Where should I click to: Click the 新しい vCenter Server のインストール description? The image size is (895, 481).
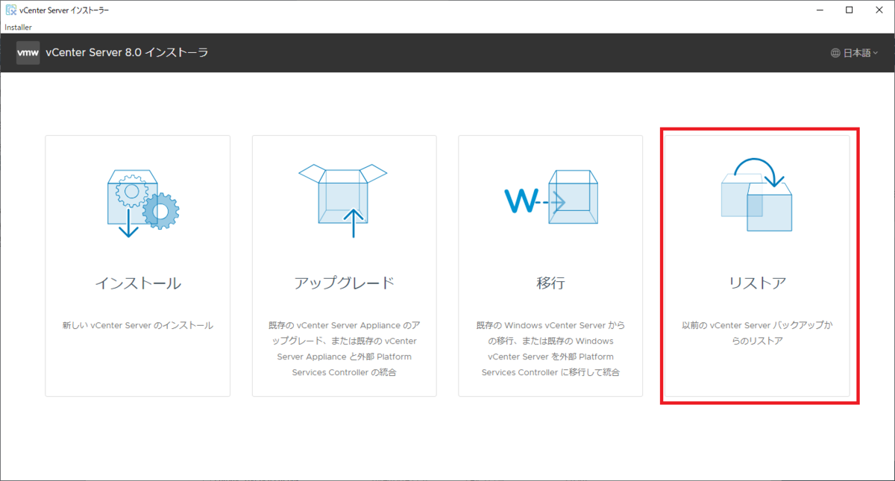click(138, 325)
